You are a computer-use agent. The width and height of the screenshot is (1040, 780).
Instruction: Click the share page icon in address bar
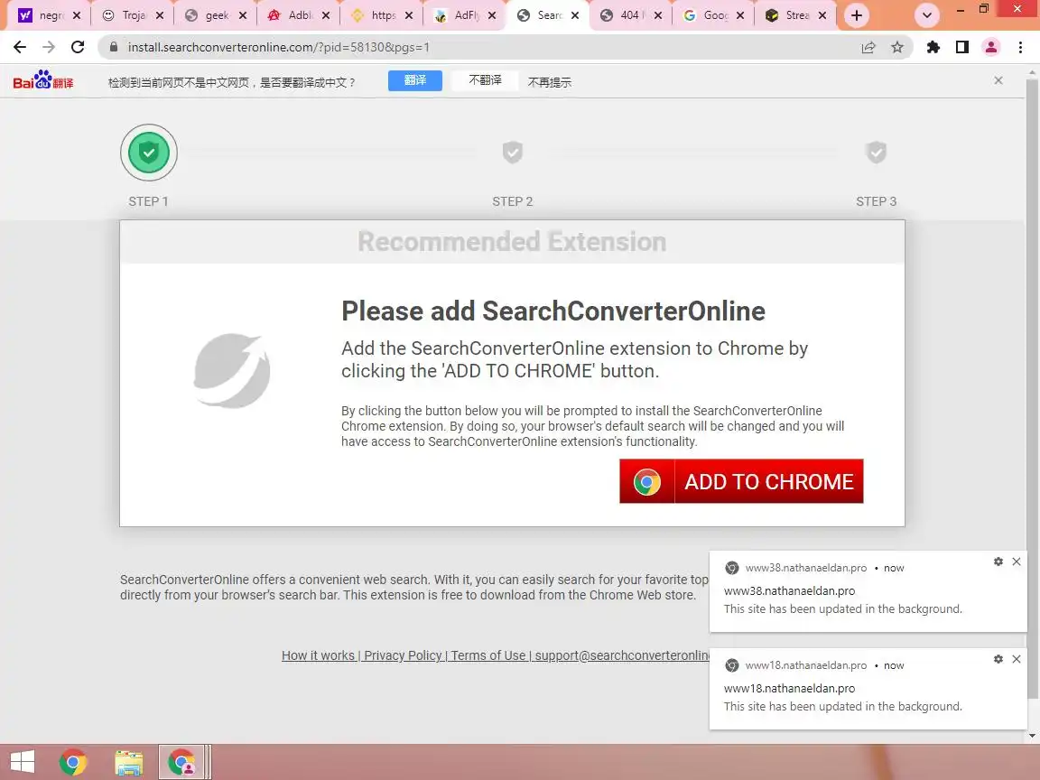[868, 47]
